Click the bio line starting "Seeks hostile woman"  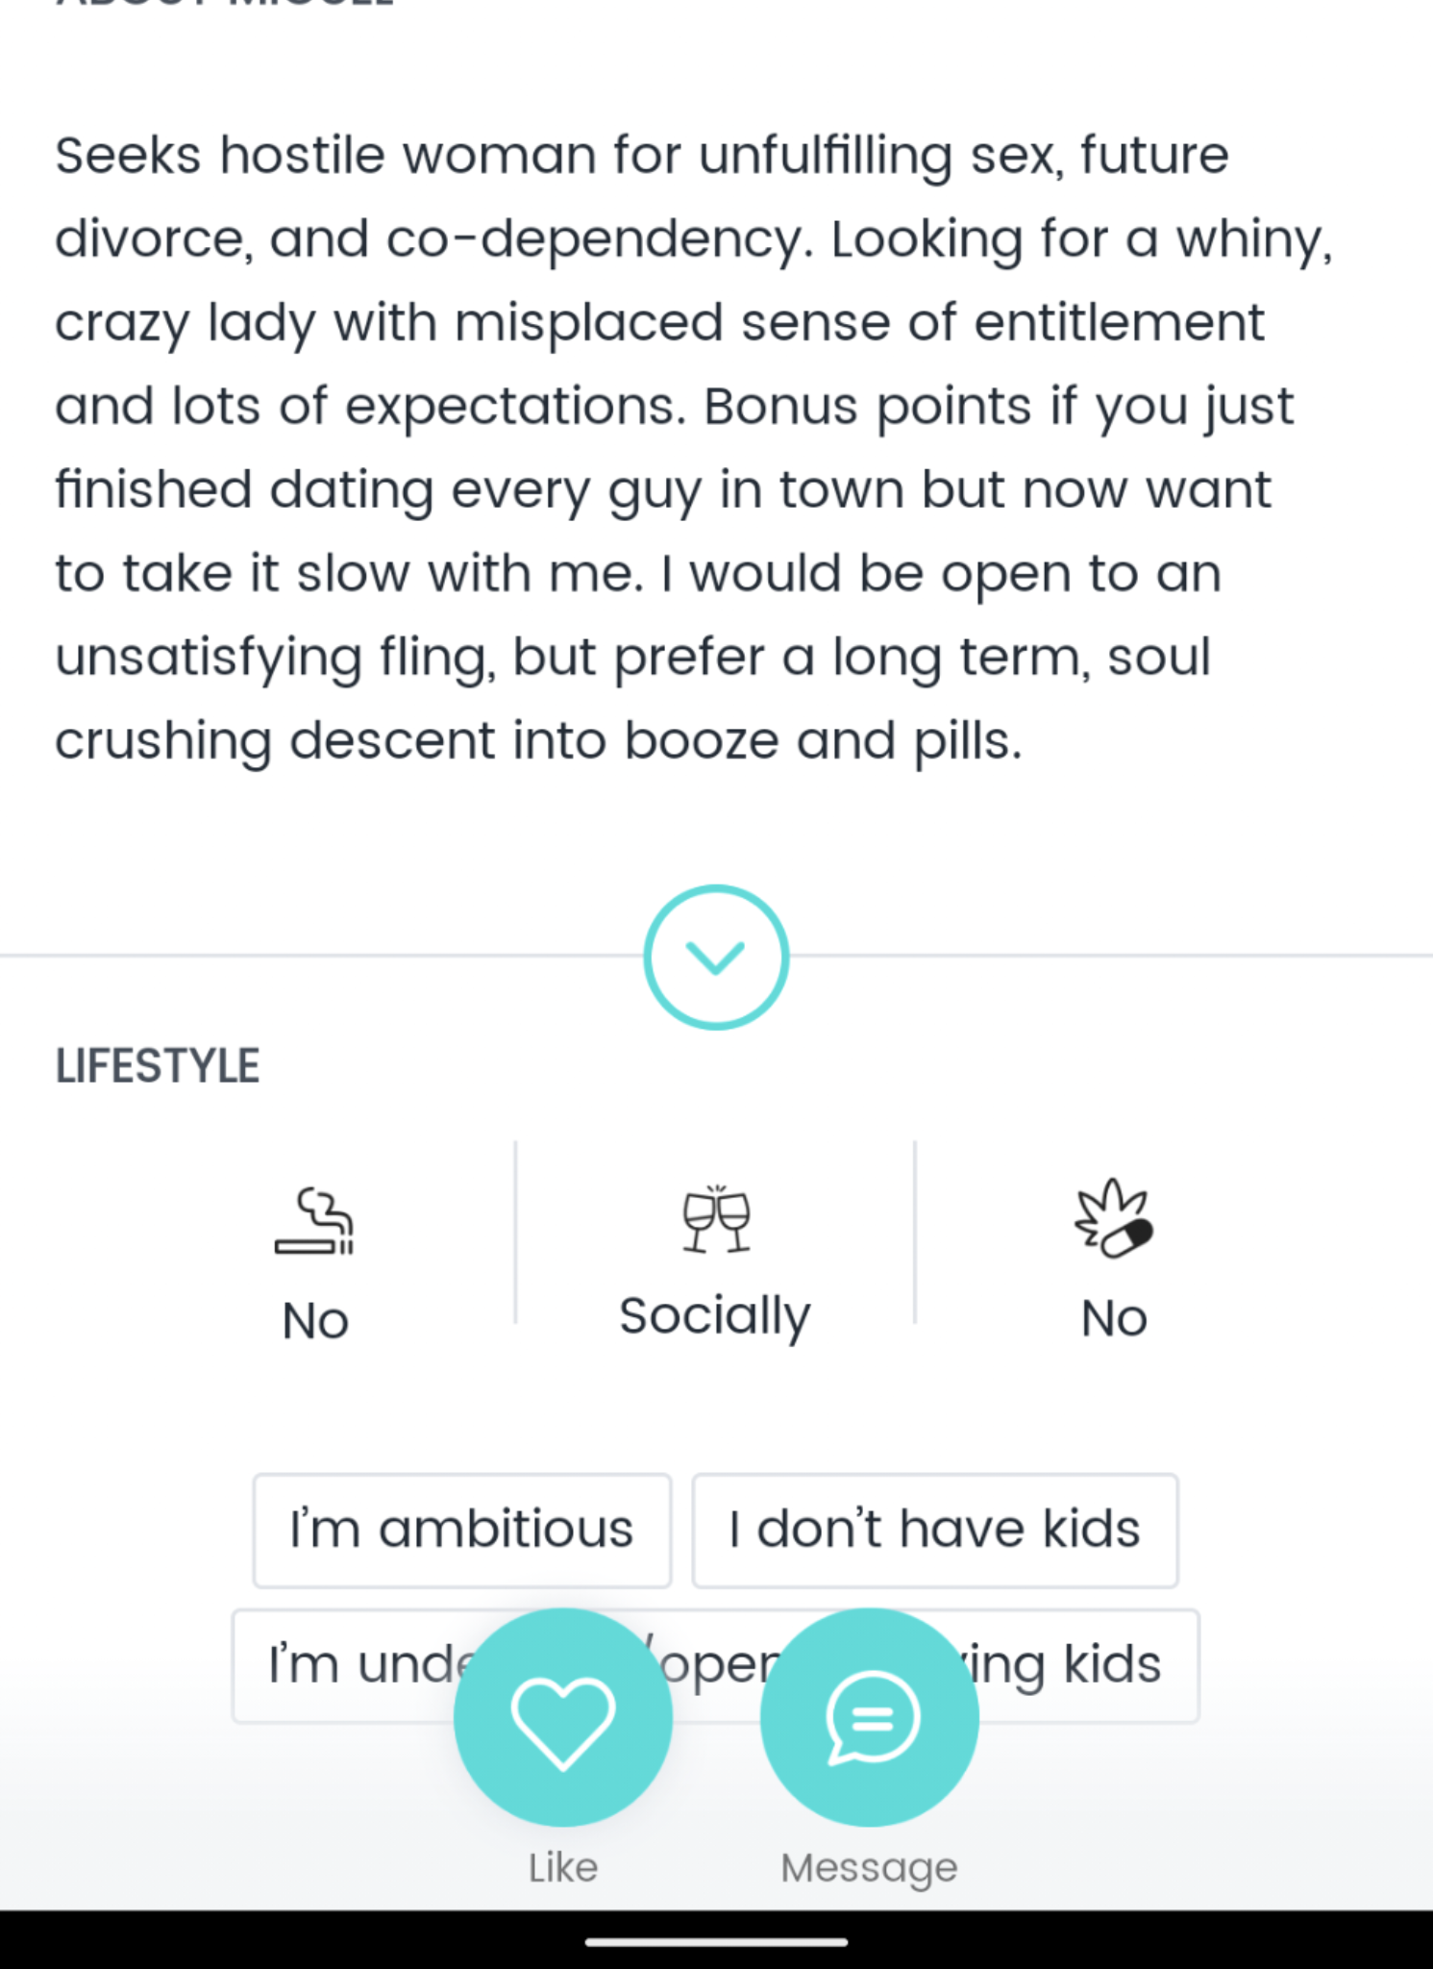641,155
